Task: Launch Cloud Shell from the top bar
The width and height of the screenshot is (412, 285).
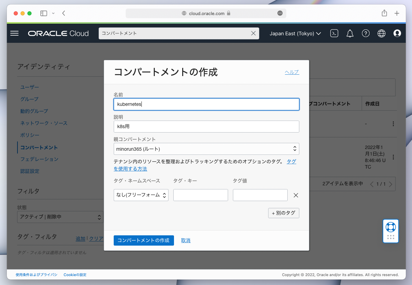Action: (334, 33)
